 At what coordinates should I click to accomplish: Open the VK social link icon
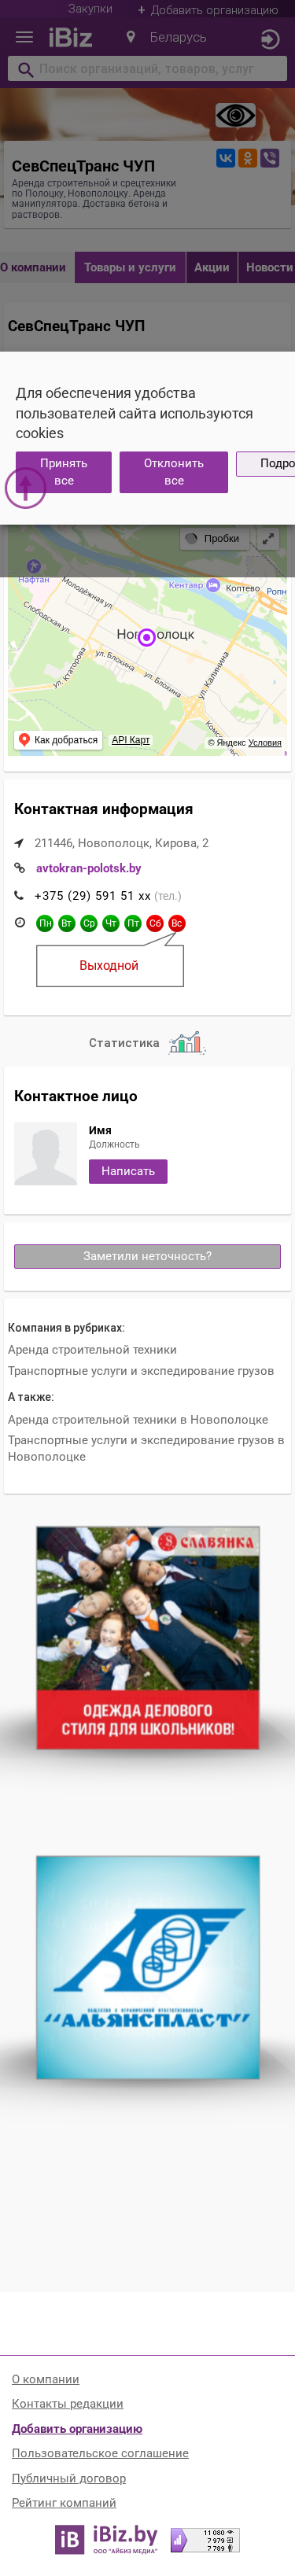226,158
